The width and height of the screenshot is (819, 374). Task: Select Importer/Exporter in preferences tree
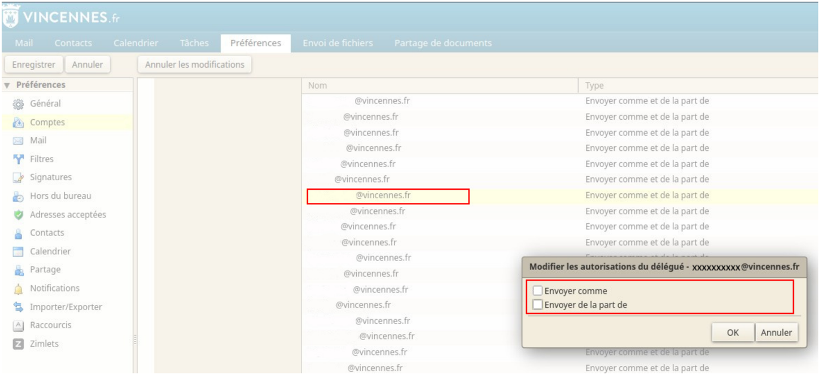click(x=66, y=307)
